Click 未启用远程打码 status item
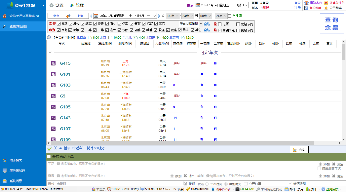346x192 pixels. [x=269, y=189]
